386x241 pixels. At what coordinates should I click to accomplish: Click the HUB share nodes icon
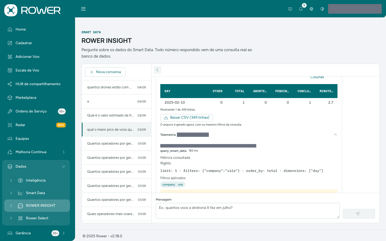pos(10,84)
